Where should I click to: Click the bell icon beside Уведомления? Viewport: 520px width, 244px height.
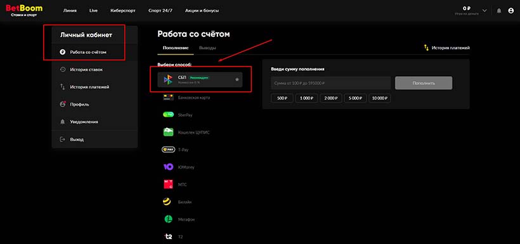(x=62, y=122)
